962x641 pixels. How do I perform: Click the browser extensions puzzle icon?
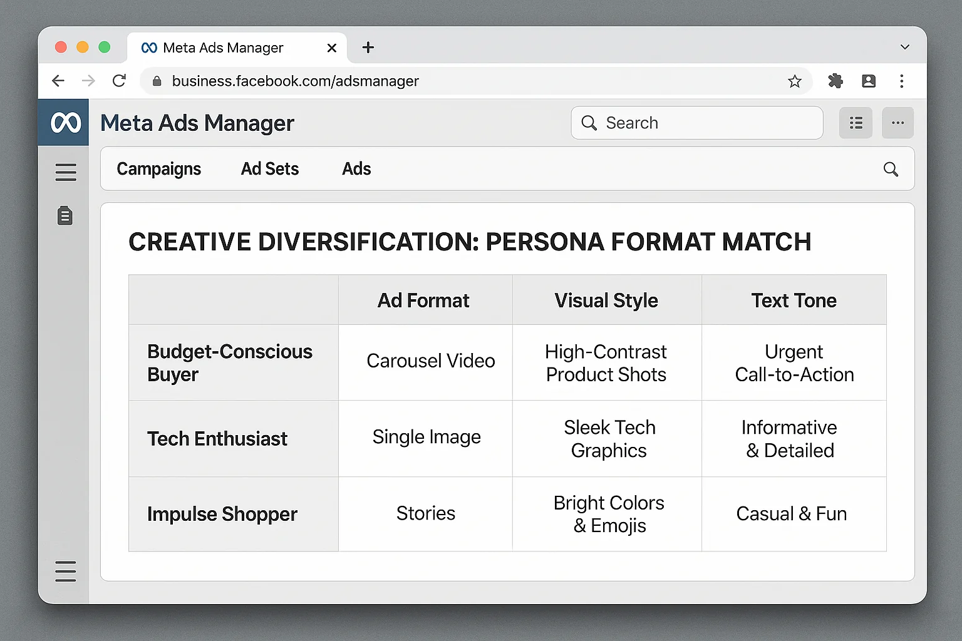pos(835,81)
